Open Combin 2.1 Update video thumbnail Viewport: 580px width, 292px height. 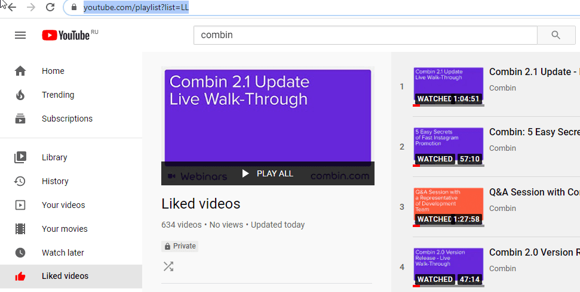point(449,87)
